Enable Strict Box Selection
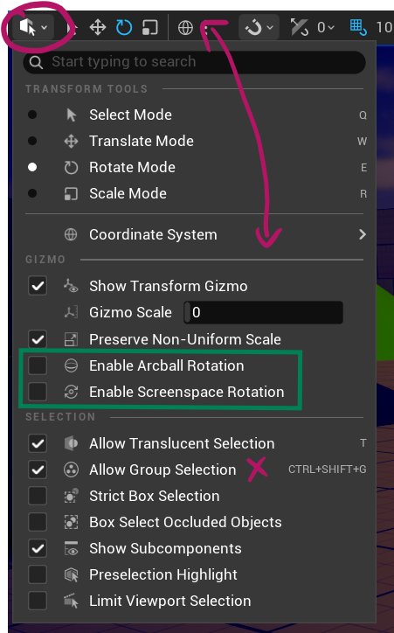The image size is (394, 633). [38, 496]
